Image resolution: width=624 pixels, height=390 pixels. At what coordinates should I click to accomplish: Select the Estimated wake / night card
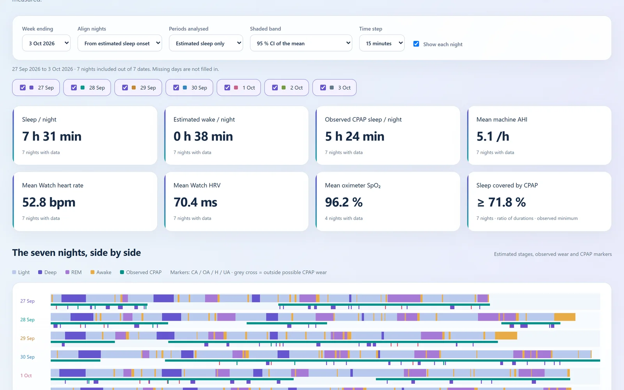click(236, 135)
